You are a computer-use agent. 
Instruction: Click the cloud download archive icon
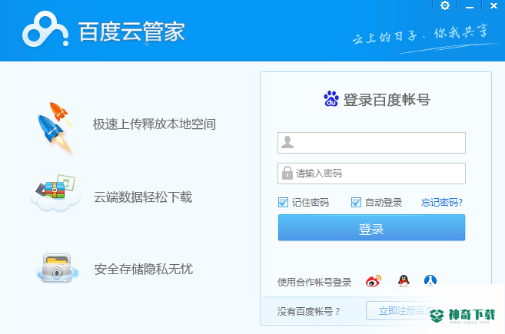55,193
